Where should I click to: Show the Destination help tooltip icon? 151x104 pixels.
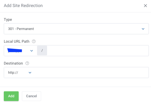27,63
